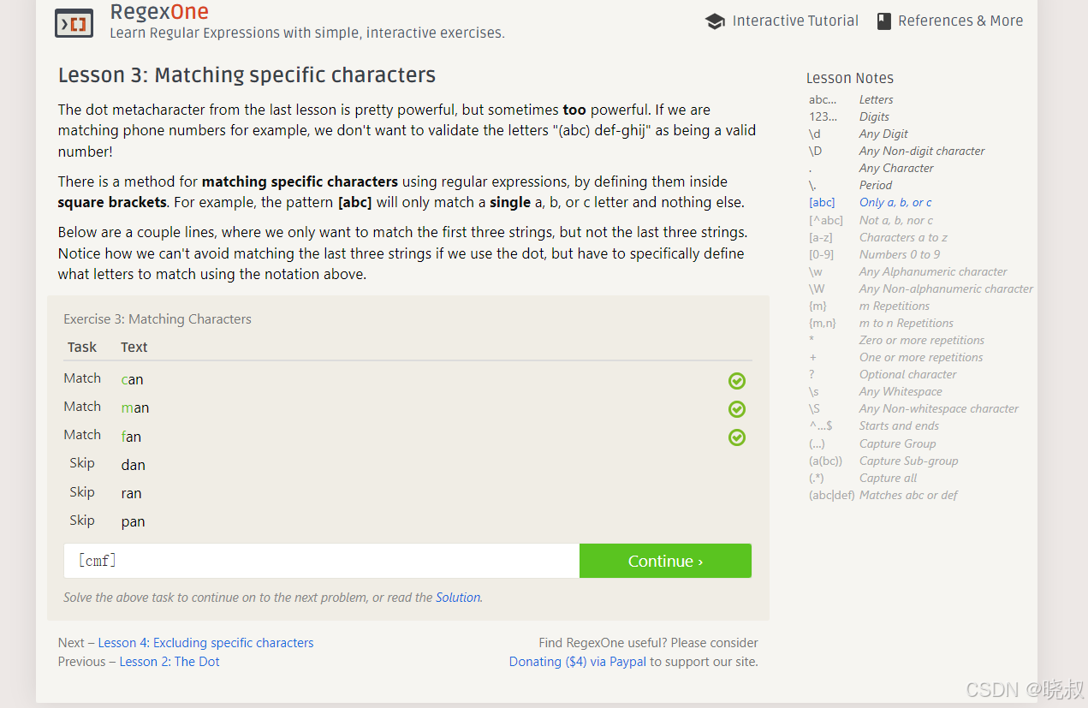Click the '(abc|def)' Matches abc or def note
Screen dimensions: 1088x708
click(883, 495)
